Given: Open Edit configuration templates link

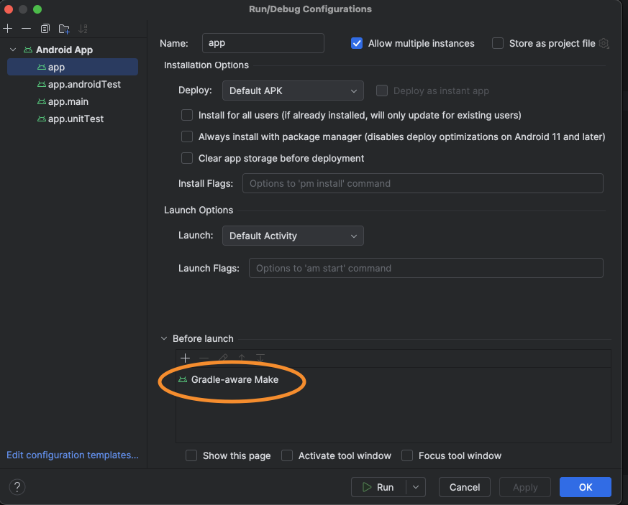Looking at the screenshot, I should (x=72, y=455).
